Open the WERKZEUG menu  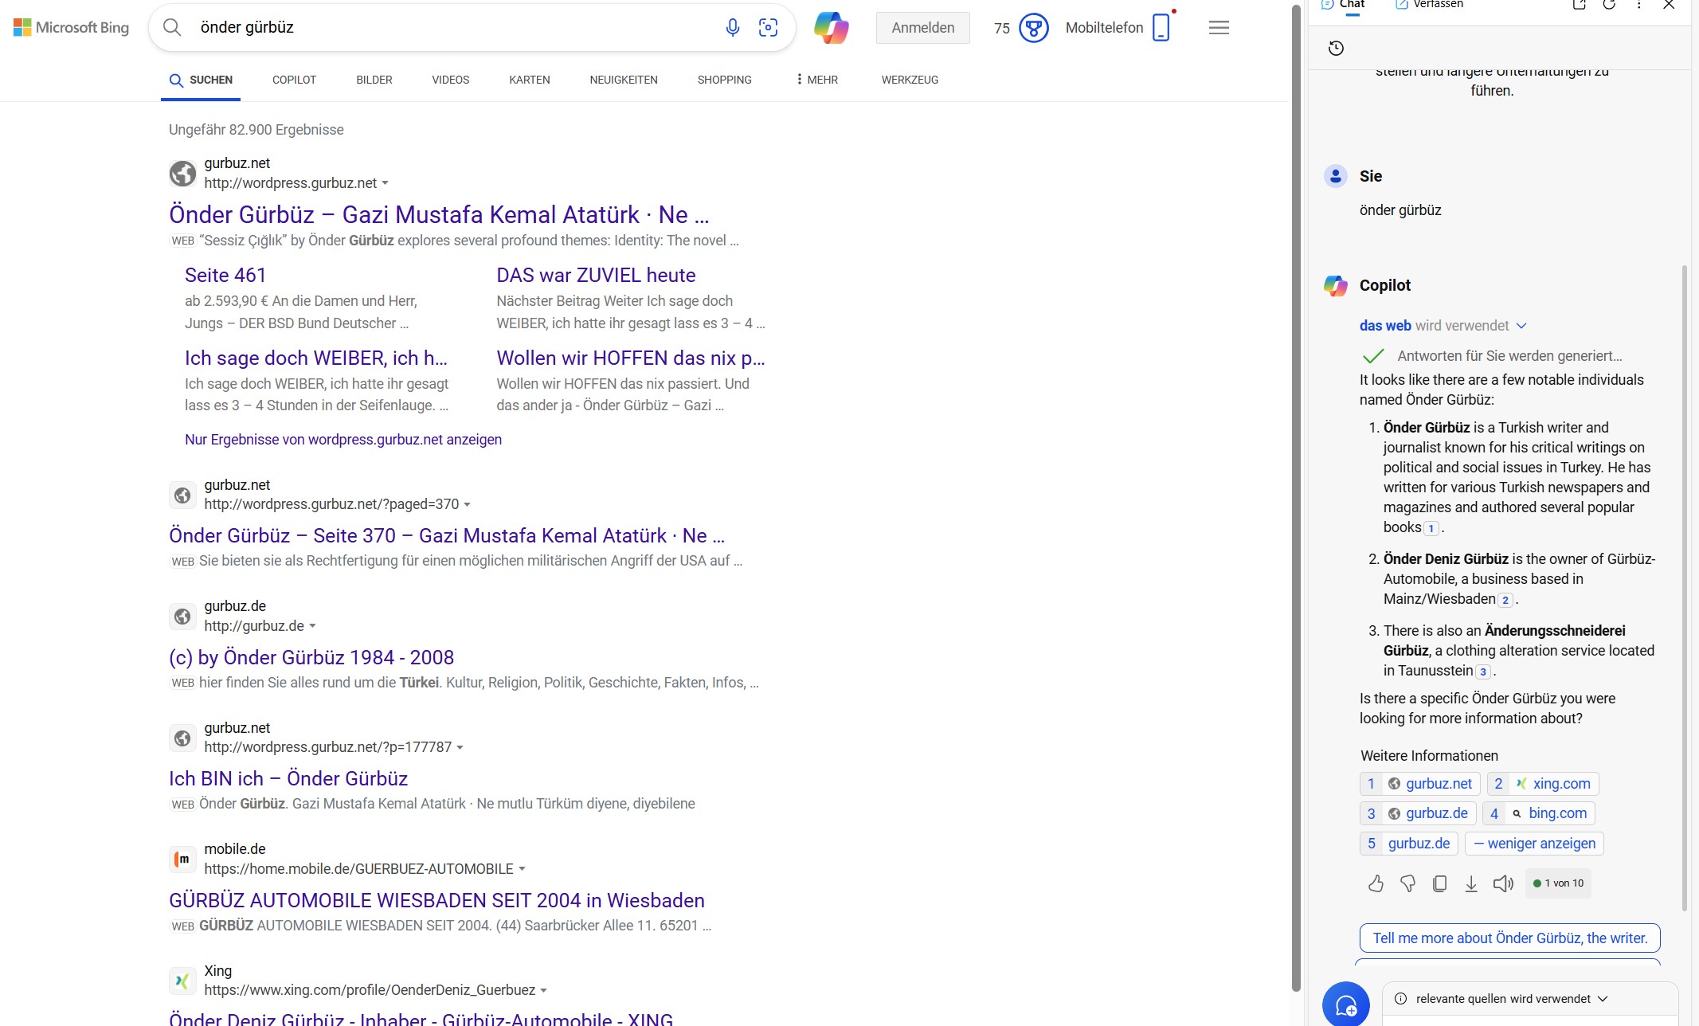click(910, 80)
